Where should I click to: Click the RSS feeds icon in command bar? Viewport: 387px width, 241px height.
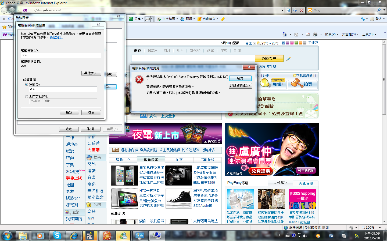tap(296, 34)
